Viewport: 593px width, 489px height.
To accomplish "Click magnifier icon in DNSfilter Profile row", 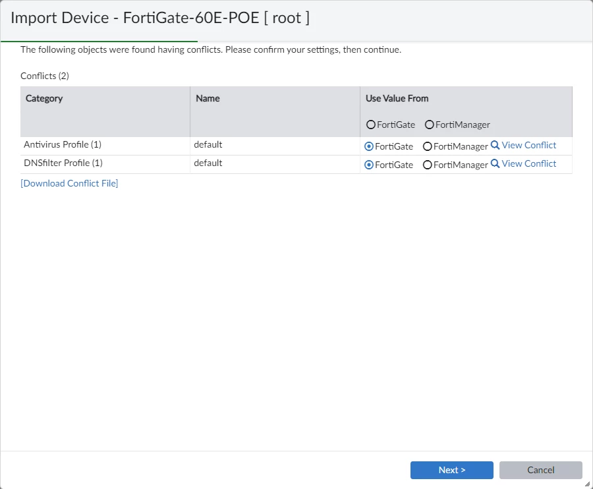I will point(495,163).
